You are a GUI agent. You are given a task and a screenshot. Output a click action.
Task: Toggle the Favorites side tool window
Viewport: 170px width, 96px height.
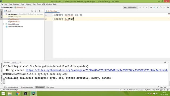point(1,67)
